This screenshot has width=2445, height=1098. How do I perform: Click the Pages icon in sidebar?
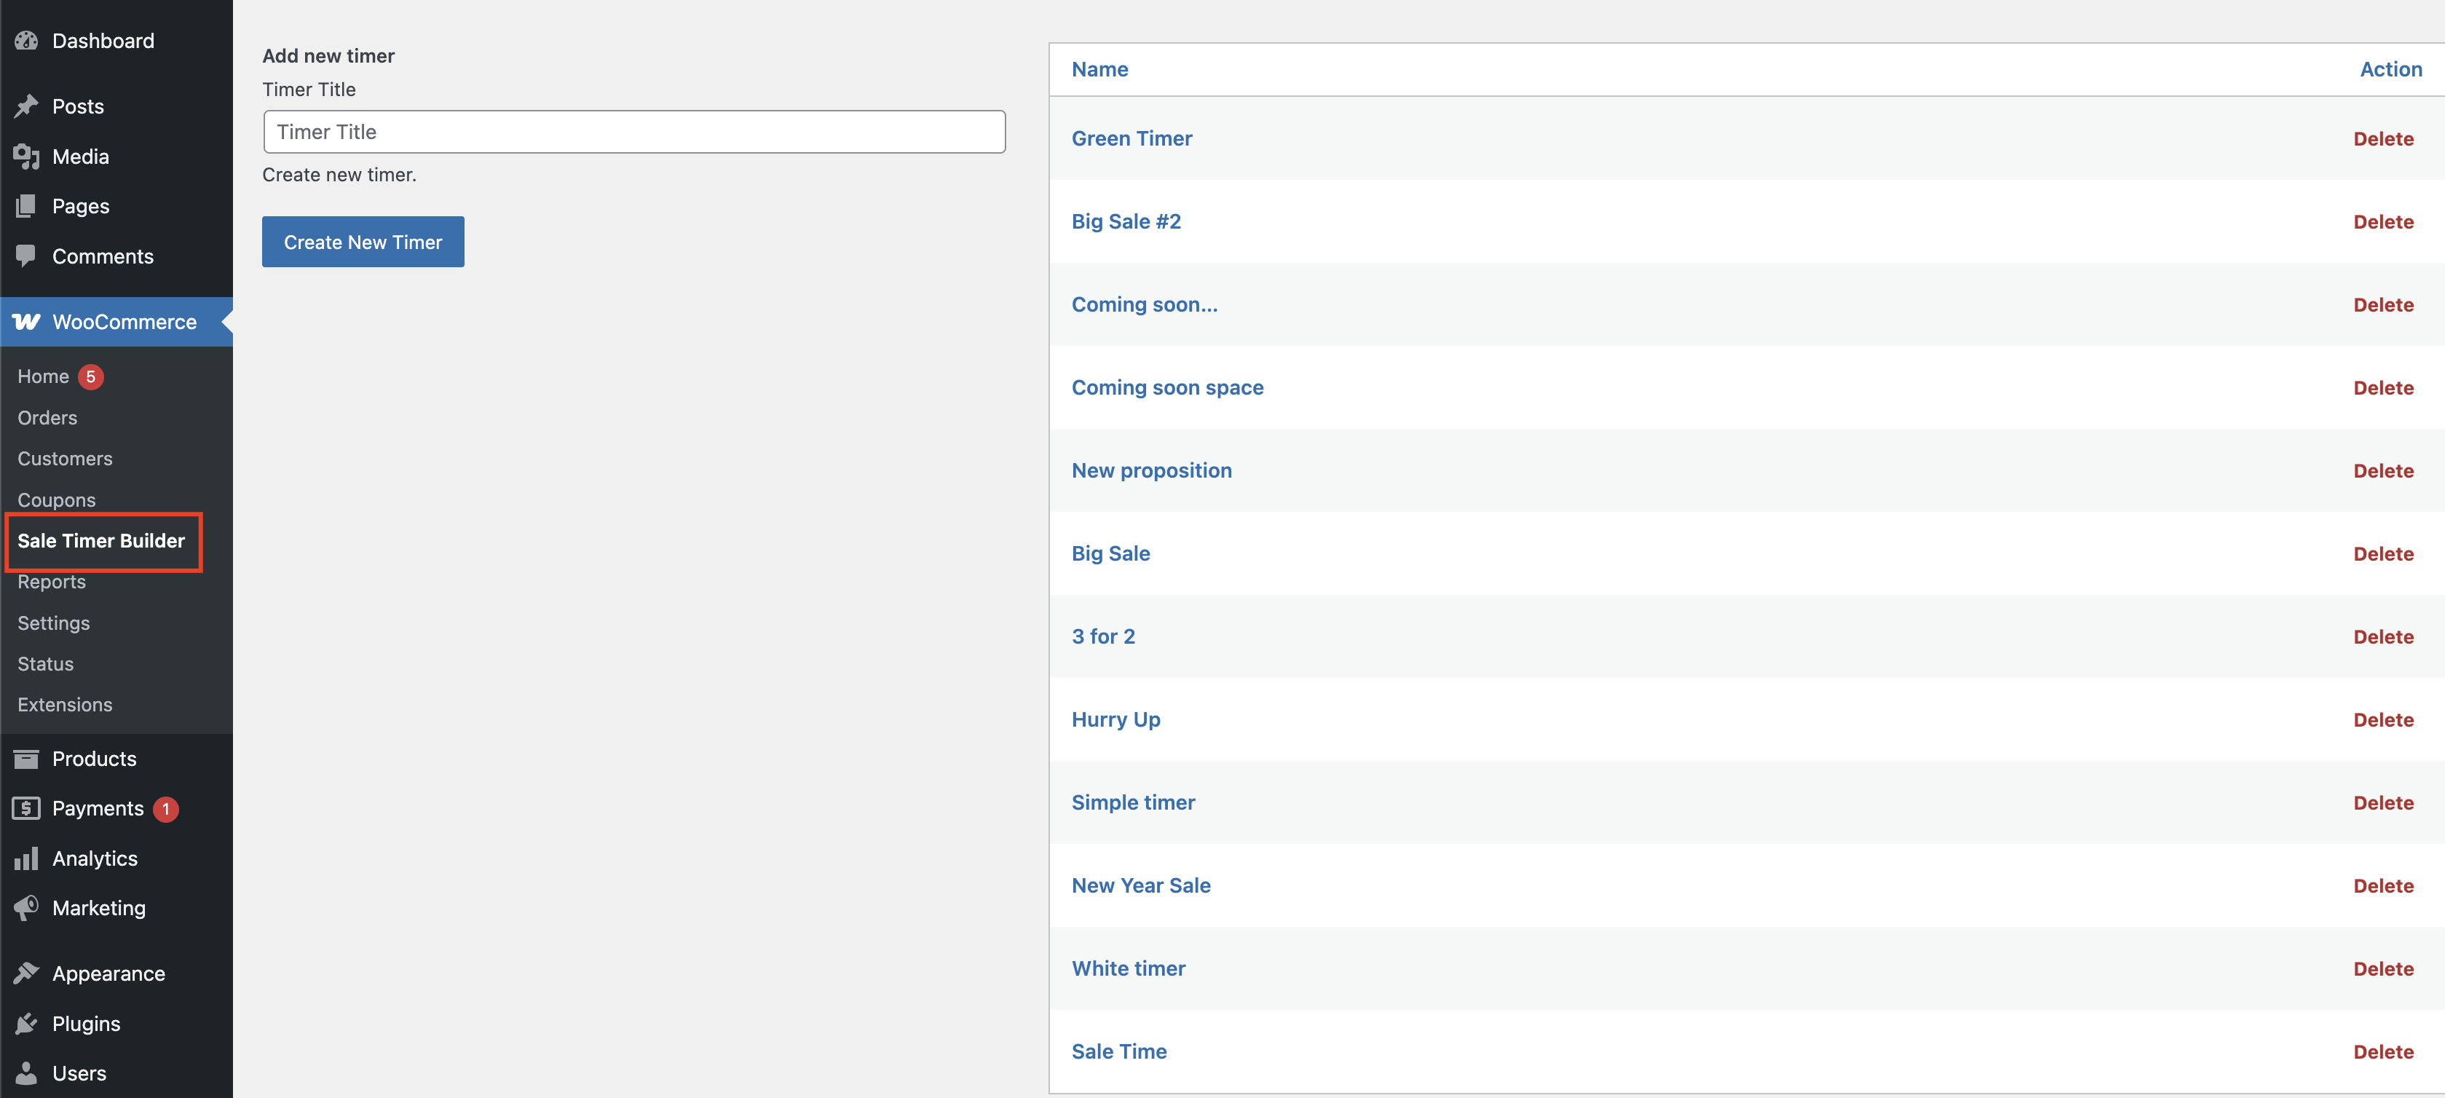tap(26, 205)
